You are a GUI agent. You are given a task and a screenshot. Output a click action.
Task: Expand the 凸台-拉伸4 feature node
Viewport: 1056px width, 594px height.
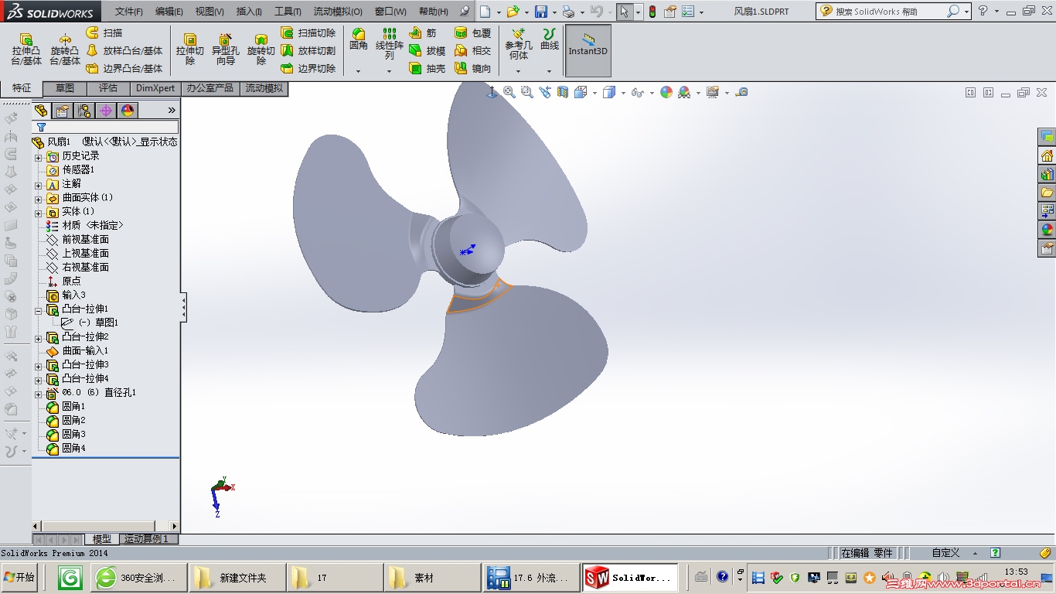coord(38,380)
